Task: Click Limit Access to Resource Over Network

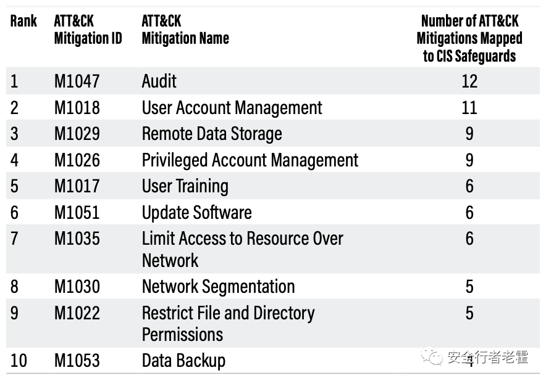Action: point(242,249)
